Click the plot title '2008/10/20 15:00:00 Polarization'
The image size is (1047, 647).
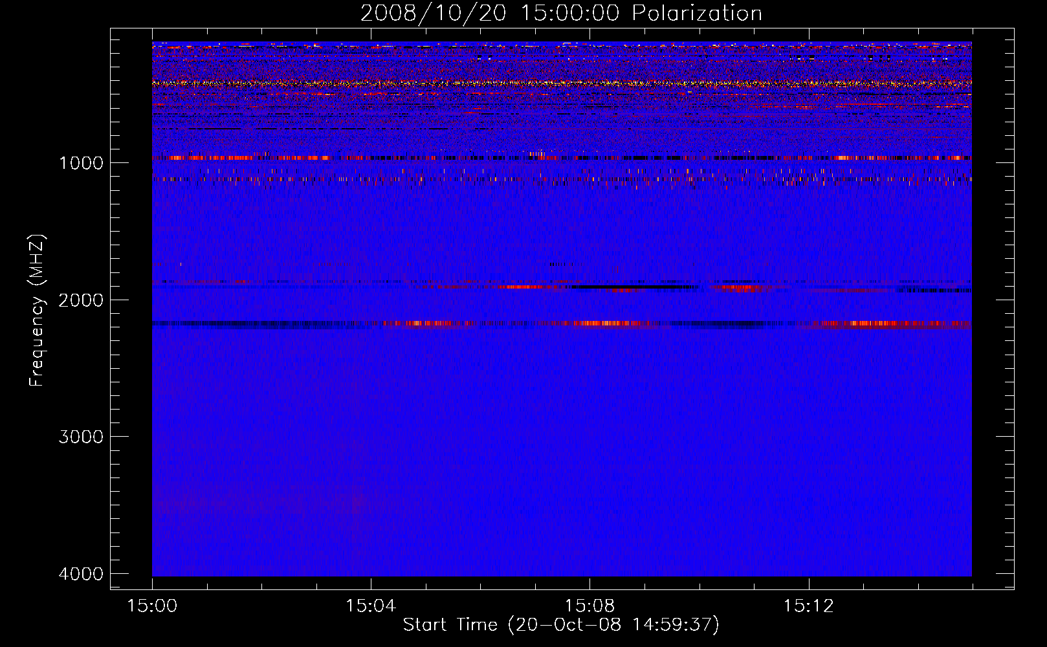pyautogui.click(x=561, y=13)
